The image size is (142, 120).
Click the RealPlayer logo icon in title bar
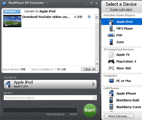[4, 3]
